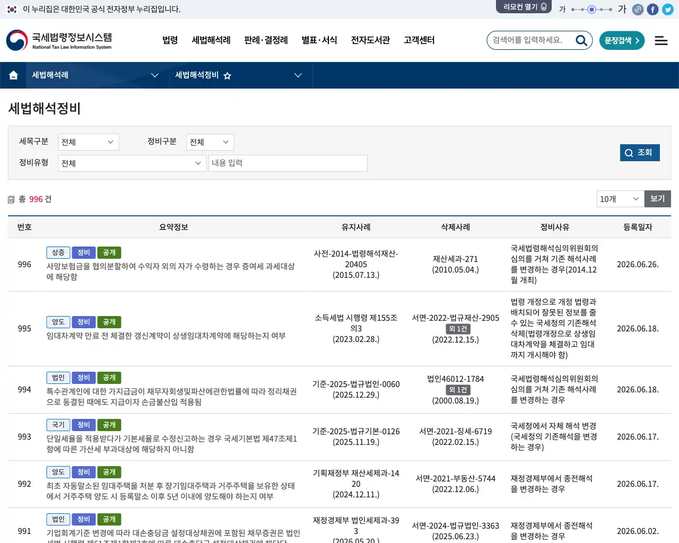Screen dimensions: 679x543
Task: Click the 문장검색 button
Action: coord(622,40)
